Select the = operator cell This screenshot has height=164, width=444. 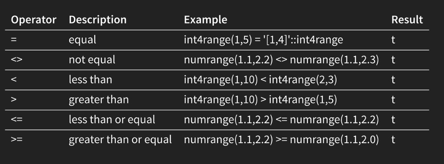[14, 40]
